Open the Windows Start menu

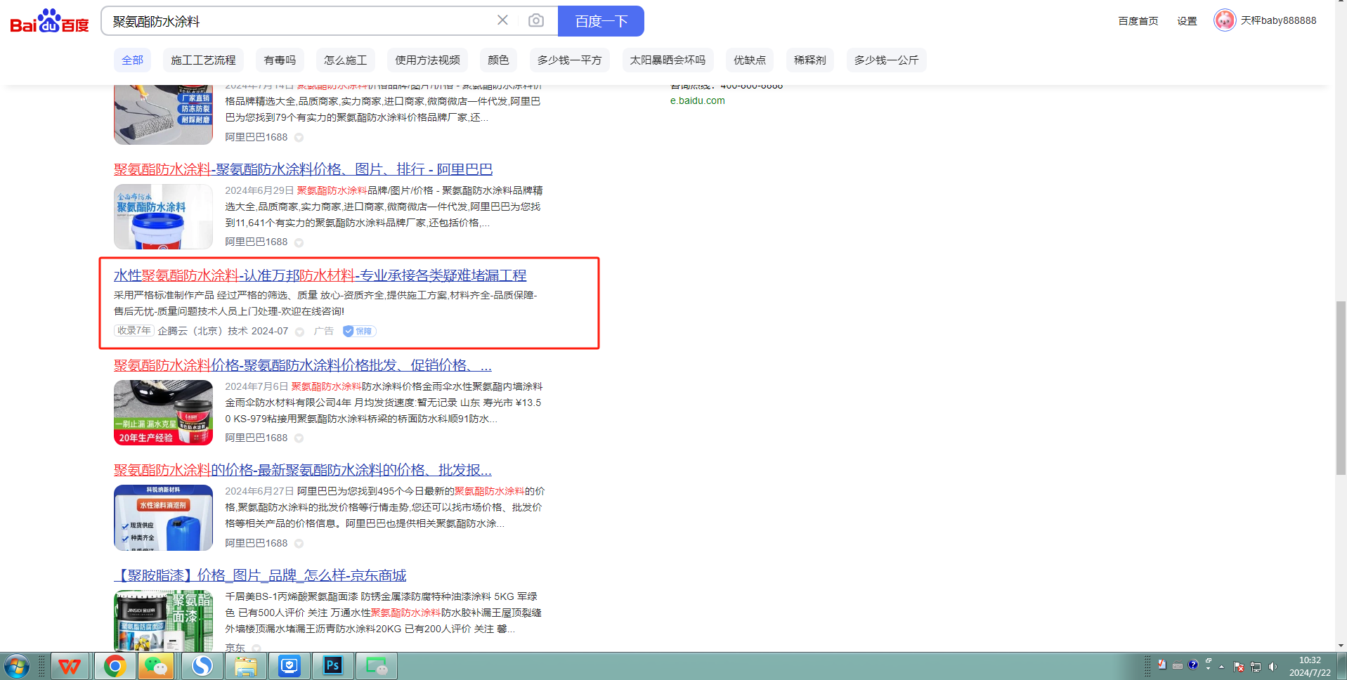coord(16,666)
